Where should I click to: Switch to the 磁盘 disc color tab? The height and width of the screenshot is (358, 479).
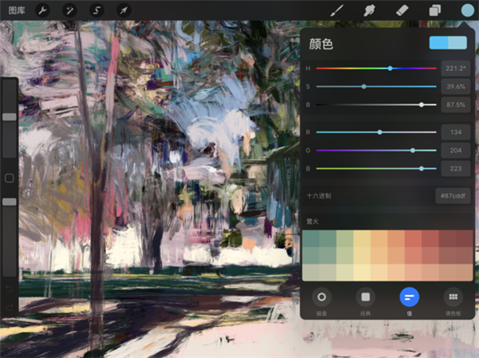click(x=323, y=297)
